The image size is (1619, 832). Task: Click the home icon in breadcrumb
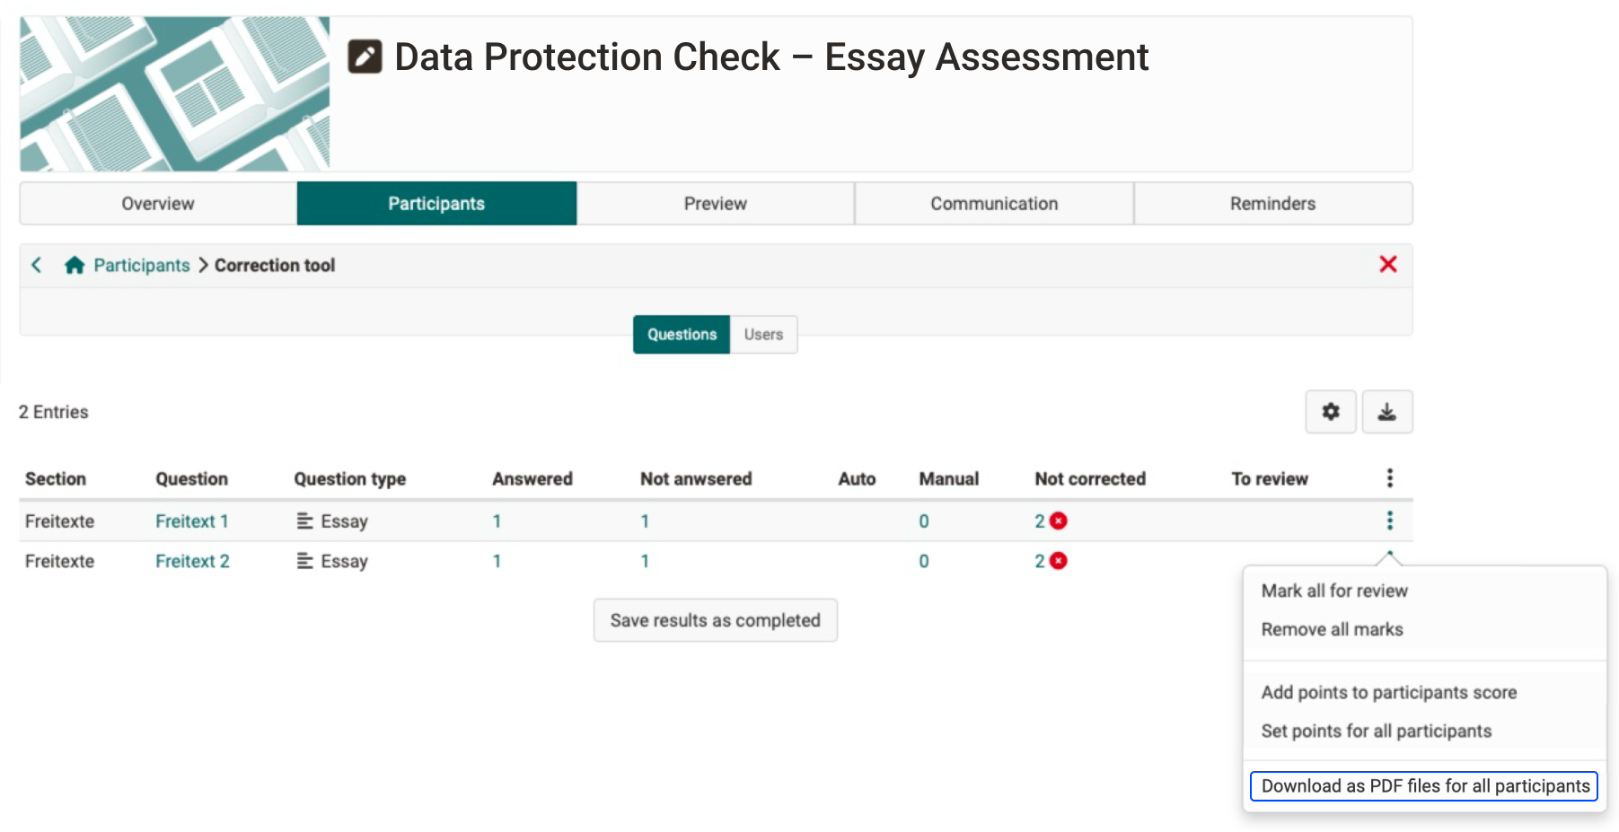click(x=75, y=266)
